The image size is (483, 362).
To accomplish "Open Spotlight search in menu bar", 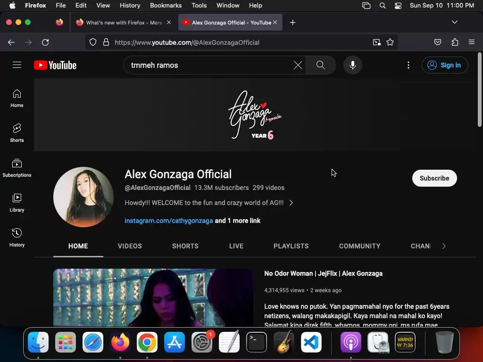I will tap(382, 6).
